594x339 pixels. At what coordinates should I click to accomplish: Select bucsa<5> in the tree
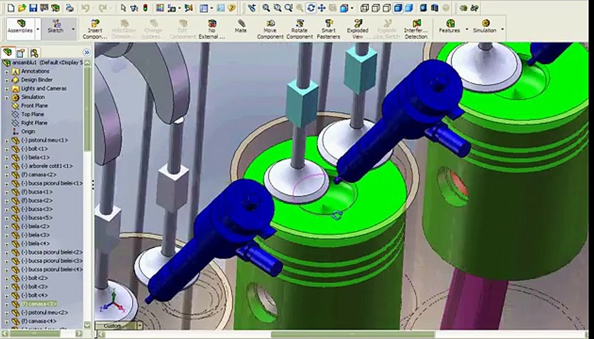tap(37, 218)
